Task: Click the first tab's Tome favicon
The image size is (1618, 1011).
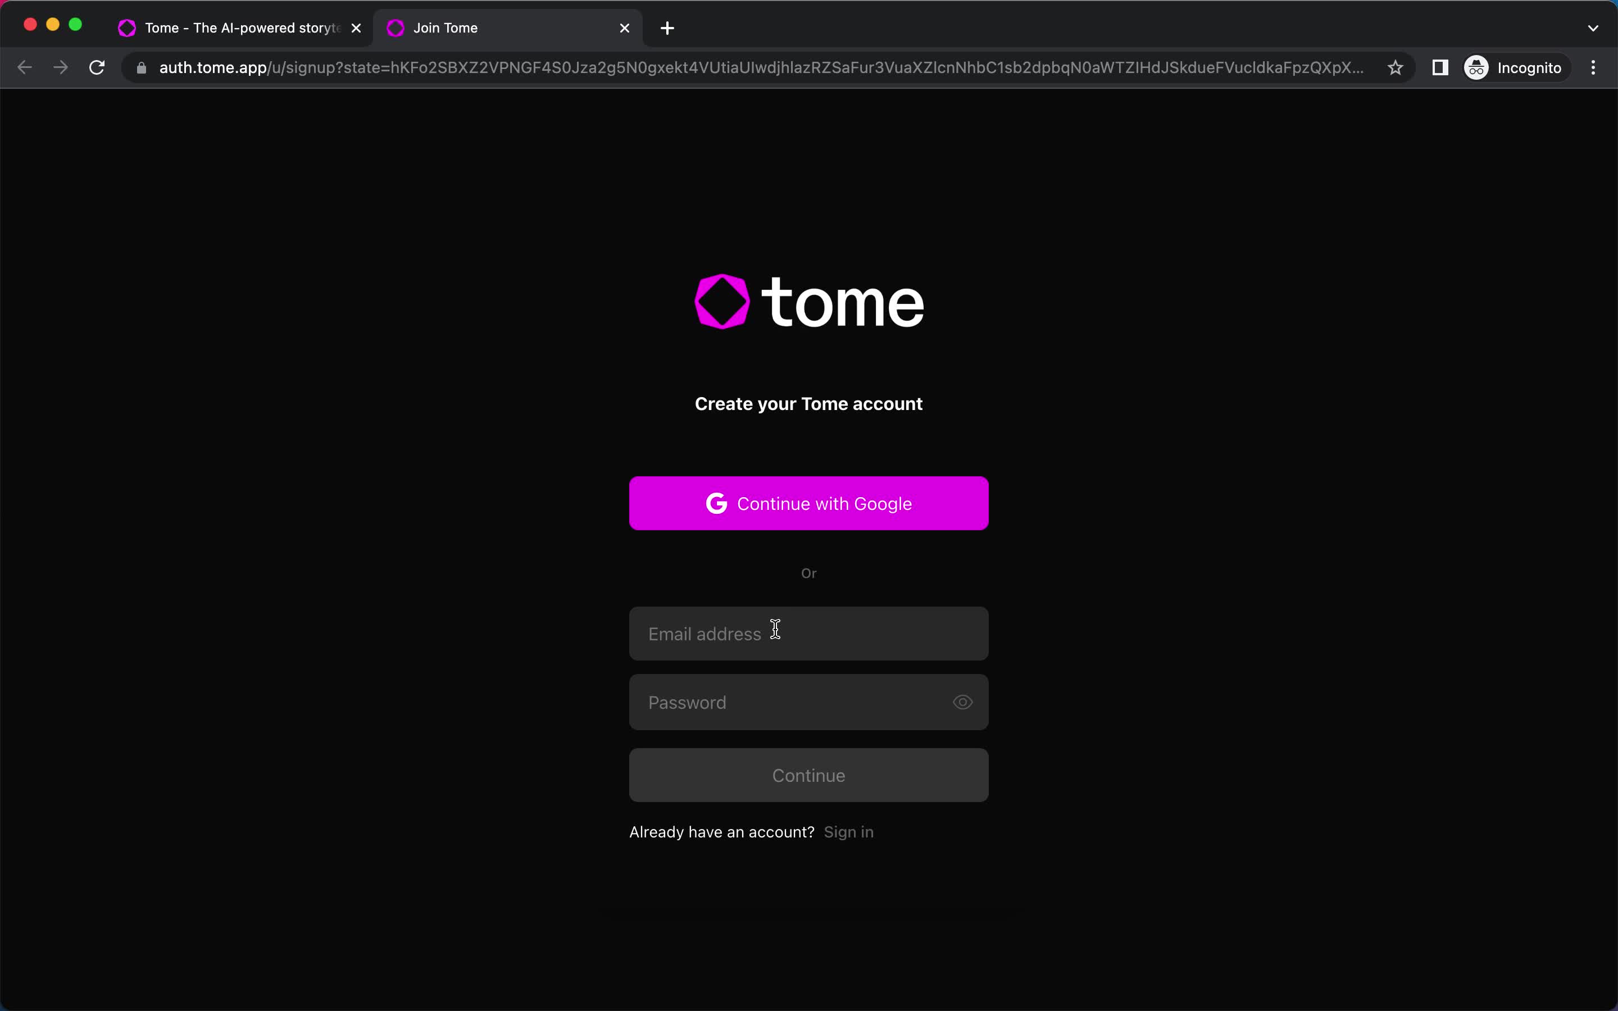Action: pos(126,28)
